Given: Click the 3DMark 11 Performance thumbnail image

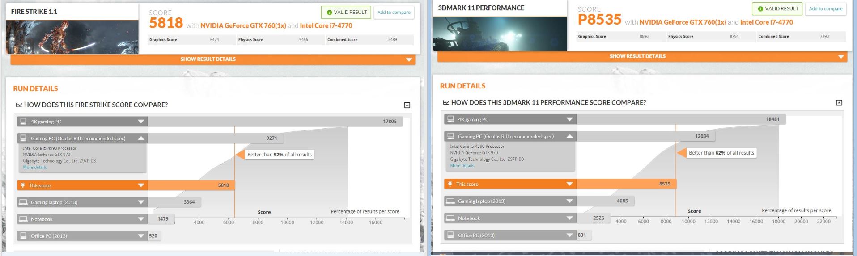Looking at the screenshot, I should [500, 34].
